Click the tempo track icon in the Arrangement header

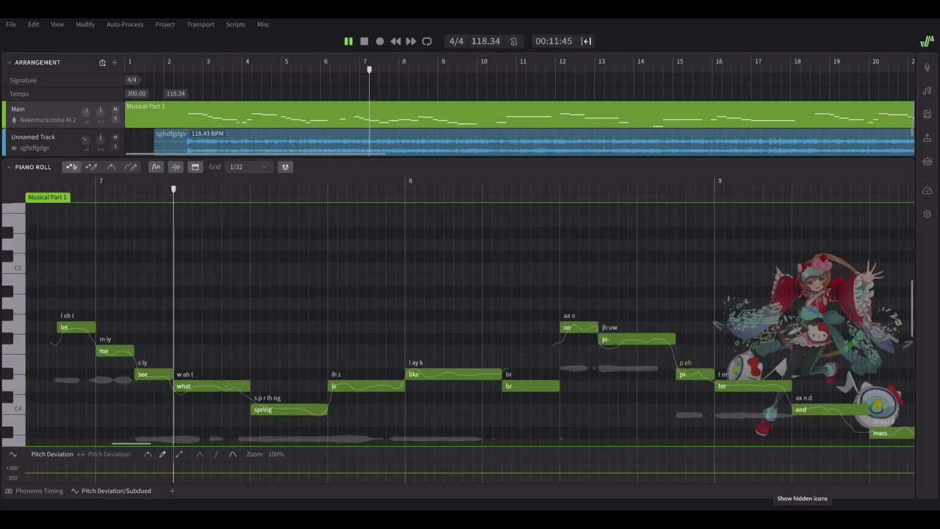tap(103, 62)
